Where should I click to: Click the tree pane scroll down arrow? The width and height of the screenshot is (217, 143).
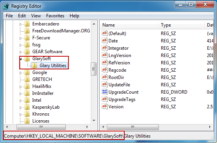[x=94, y=121]
